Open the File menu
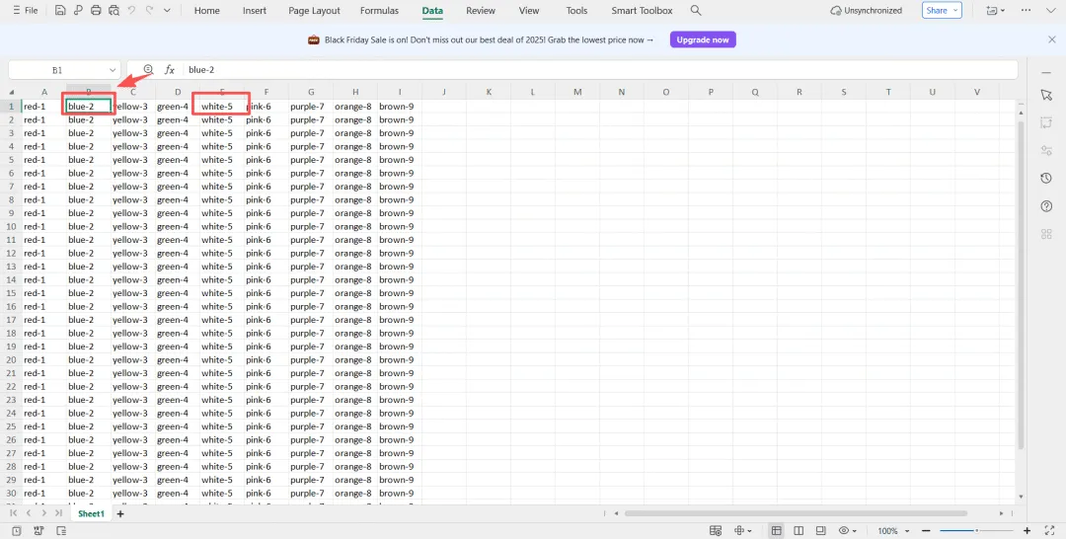This screenshot has height=539, width=1066. [25, 11]
